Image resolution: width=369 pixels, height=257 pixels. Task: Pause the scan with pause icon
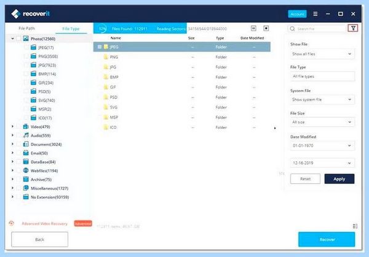pos(253,28)
